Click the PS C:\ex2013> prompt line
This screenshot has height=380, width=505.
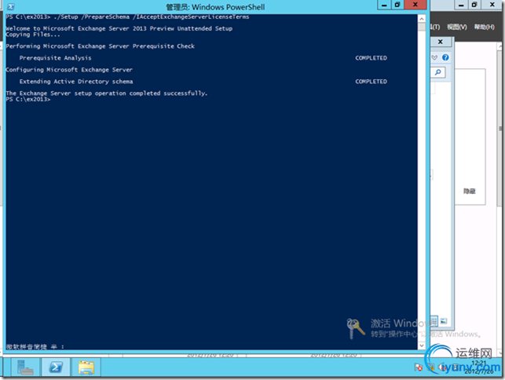coord(28,99)
